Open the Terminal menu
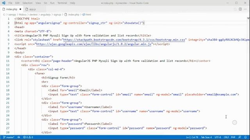 [x=62, y=3]
